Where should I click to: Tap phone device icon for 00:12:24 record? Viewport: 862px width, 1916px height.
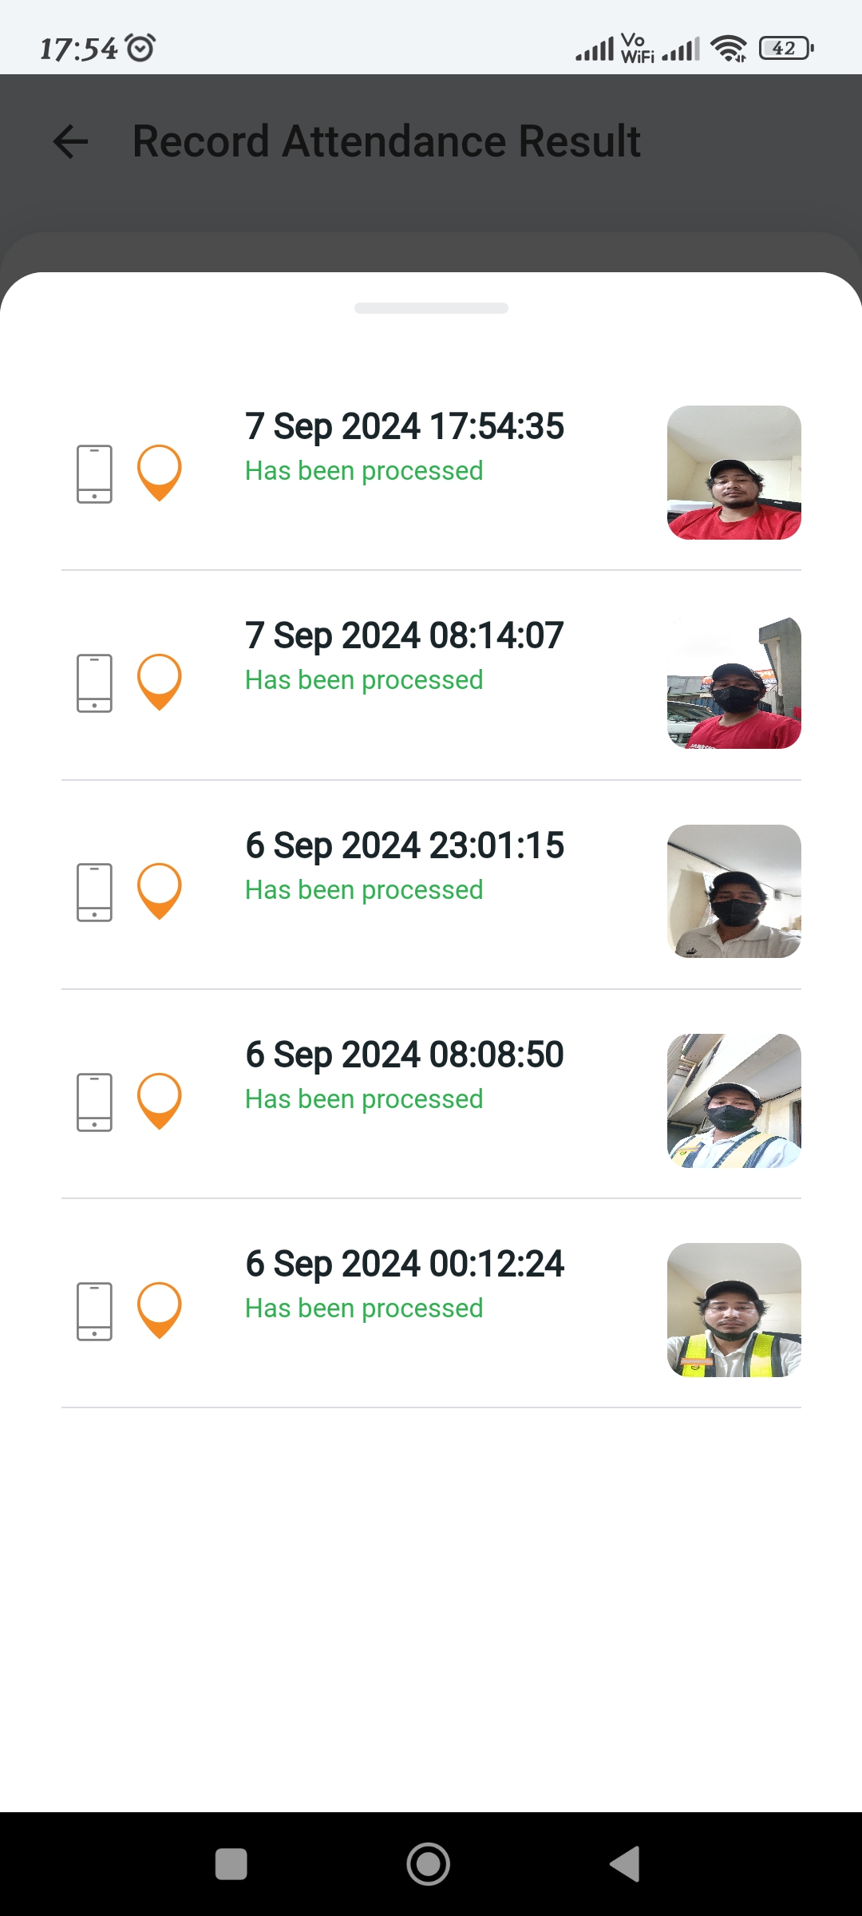point(94,1311)
